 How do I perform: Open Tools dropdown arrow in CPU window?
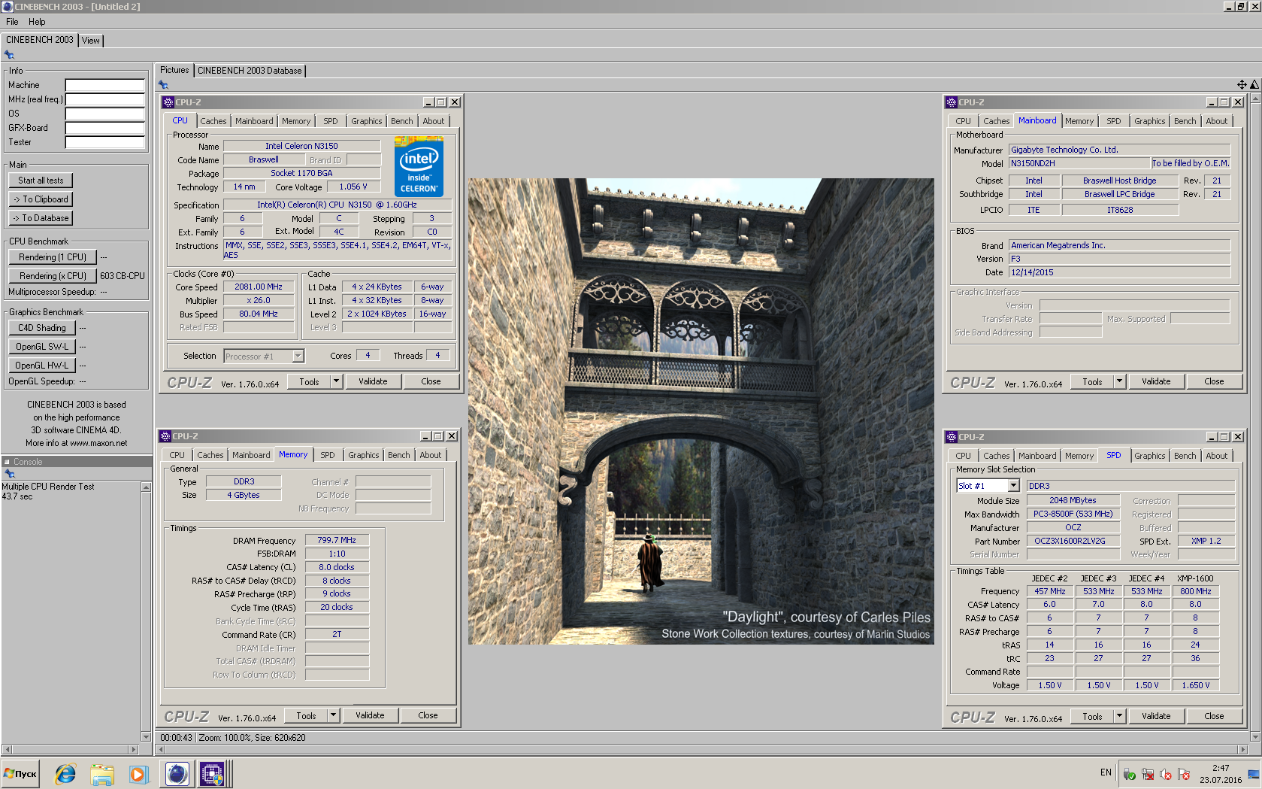pos(336,381)
